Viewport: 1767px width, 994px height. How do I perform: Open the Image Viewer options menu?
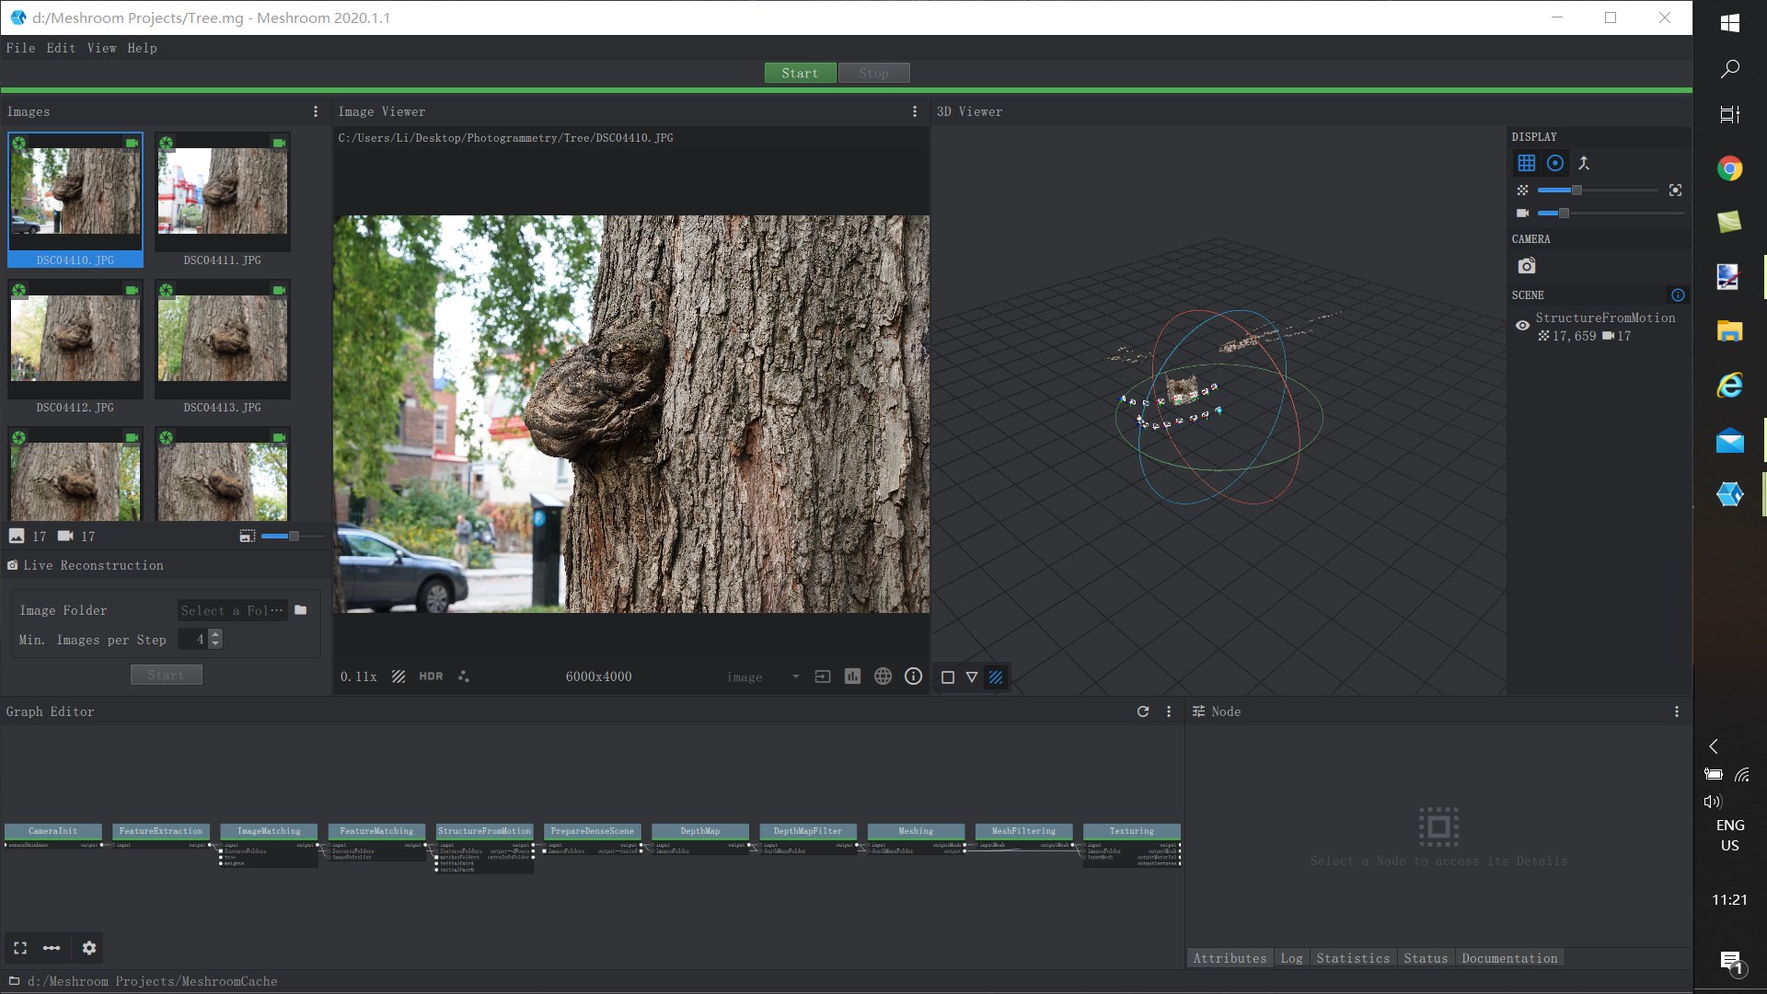point(914,111)
